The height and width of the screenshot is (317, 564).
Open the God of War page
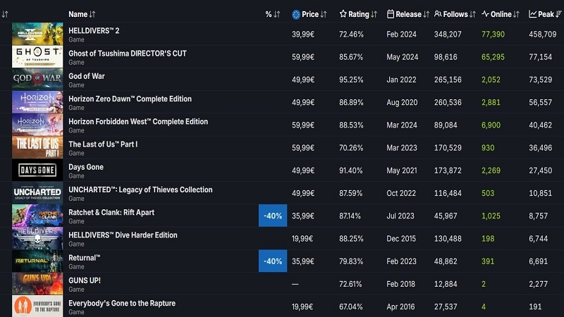86,76
